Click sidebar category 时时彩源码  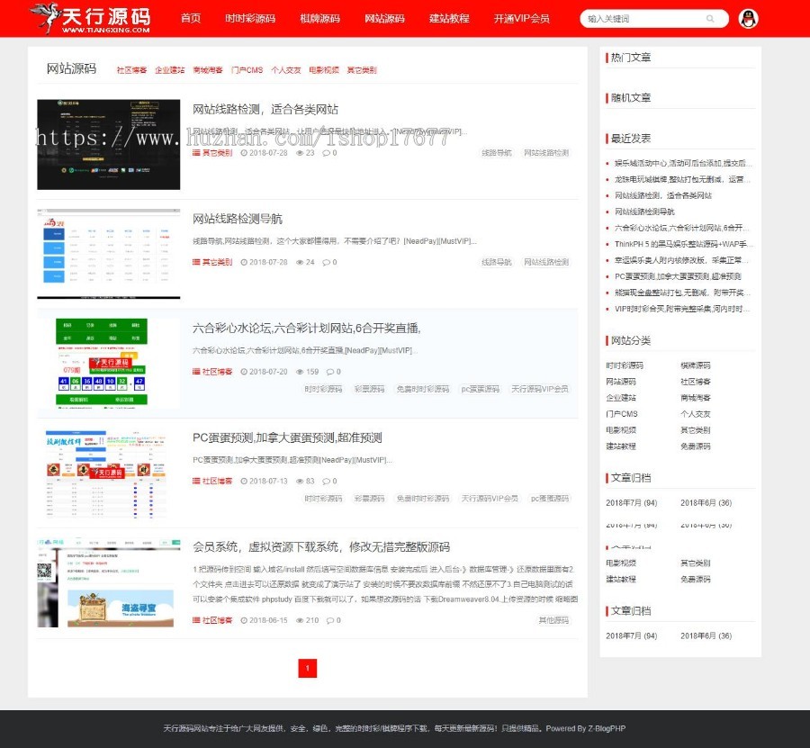625,365
